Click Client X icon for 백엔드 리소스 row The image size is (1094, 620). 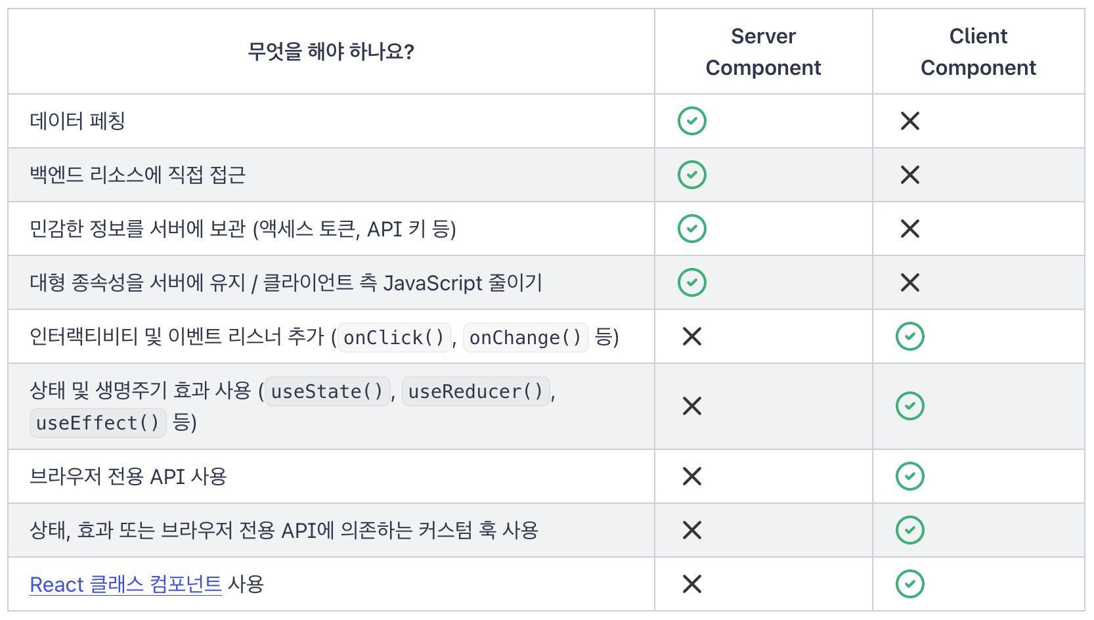[909, 175]
